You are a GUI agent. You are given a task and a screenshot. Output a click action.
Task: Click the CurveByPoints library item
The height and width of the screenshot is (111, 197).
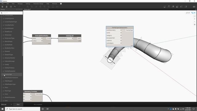9,25
